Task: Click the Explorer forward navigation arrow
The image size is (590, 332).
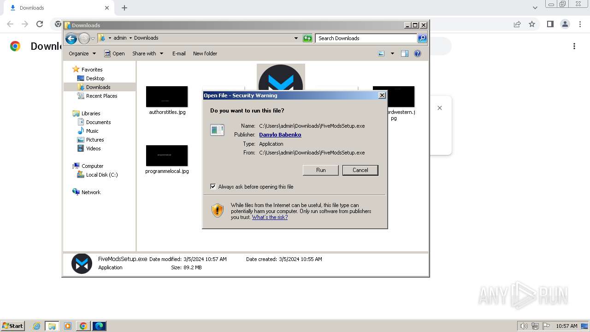Action: click(84, 38)
